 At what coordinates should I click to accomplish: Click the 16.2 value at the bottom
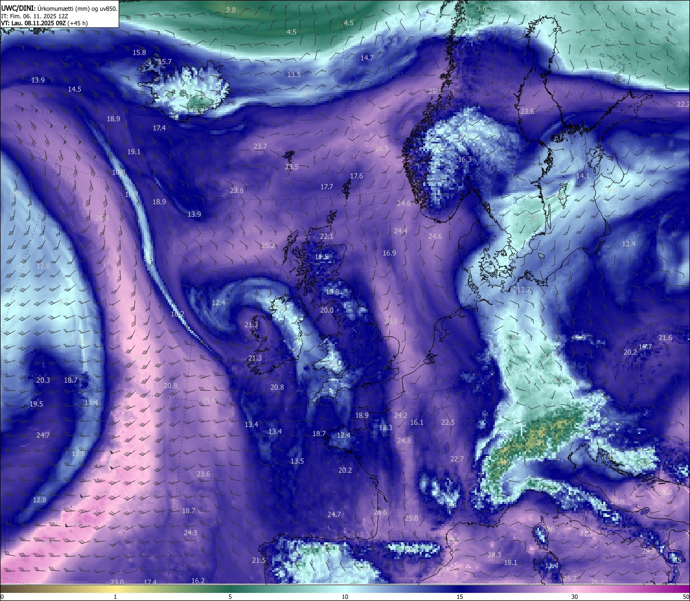(x=198, y=581)
